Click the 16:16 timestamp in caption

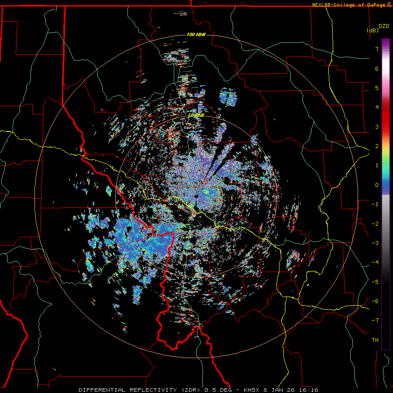click(309, 390)
